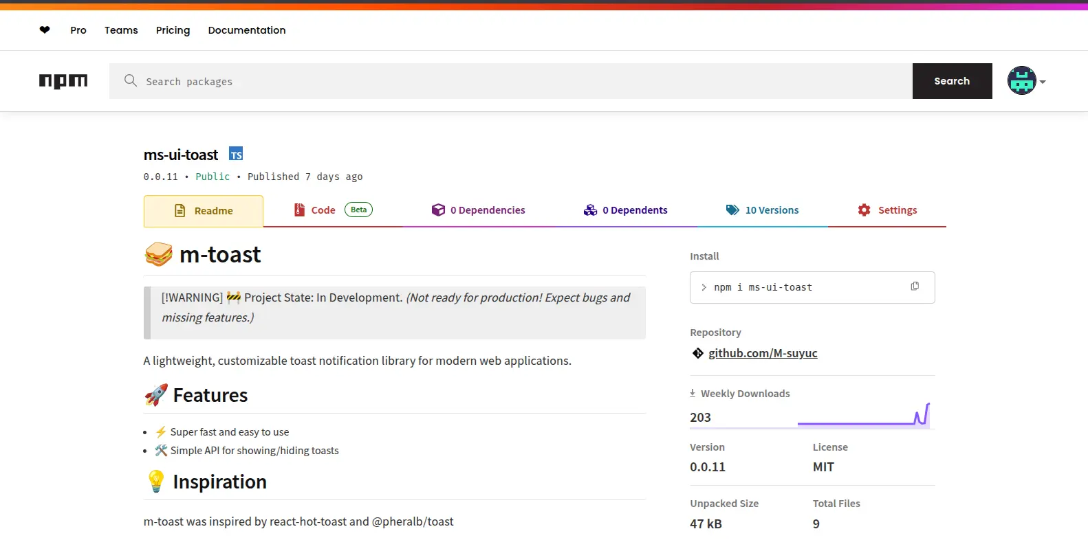Screen dimensions: 1088x540
Task: Click the sandwich emoji beside m-toast
Action: click(158, 254)
